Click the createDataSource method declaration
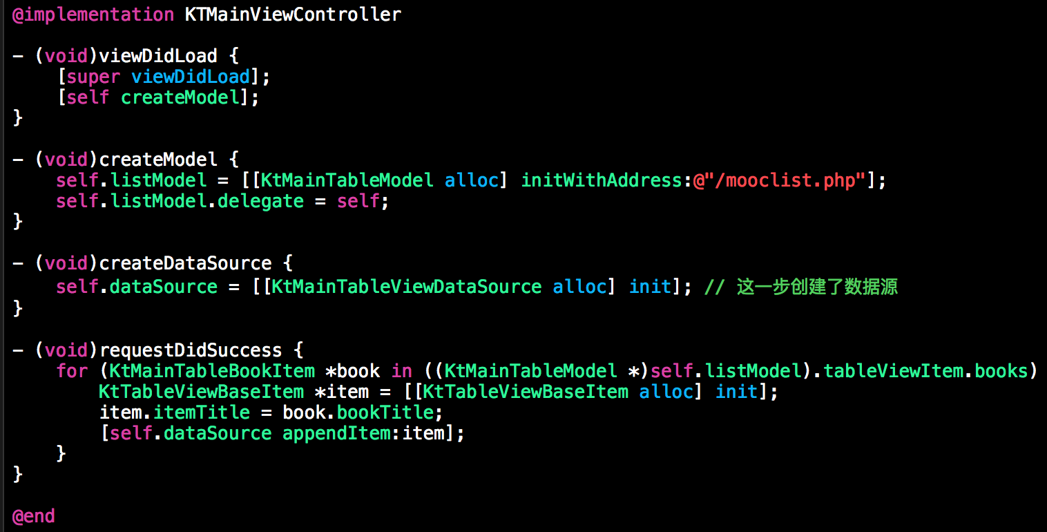Image resolution: width=1047 pixels, height=532 pixels. (185, 263)
